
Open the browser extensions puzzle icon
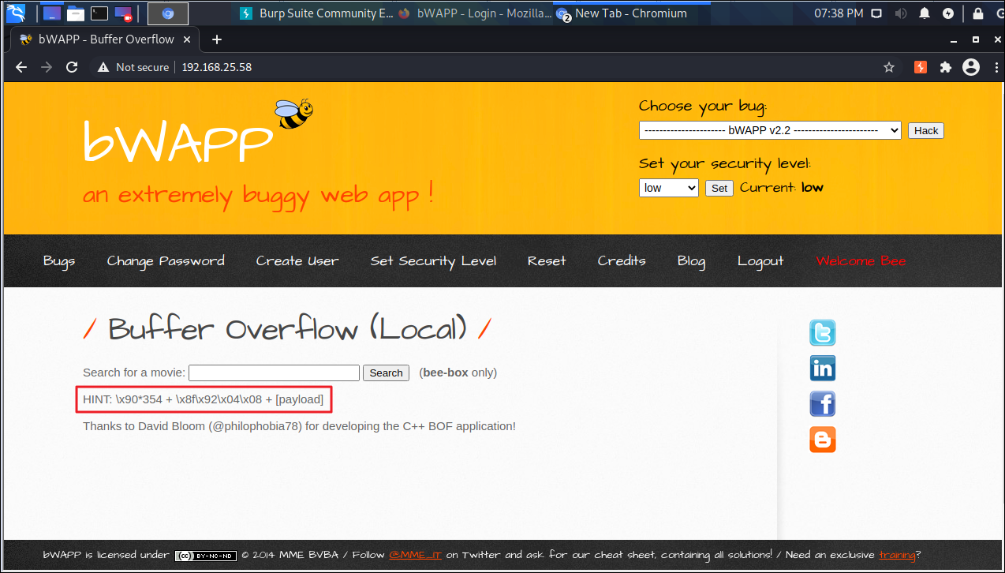[946, 67]
